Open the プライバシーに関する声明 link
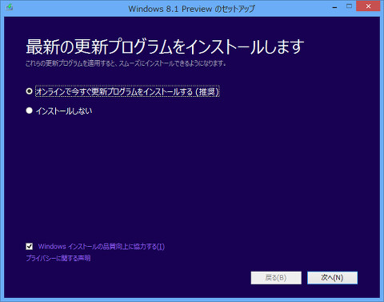This screenshot has width=384, height=302. point(58,258)
